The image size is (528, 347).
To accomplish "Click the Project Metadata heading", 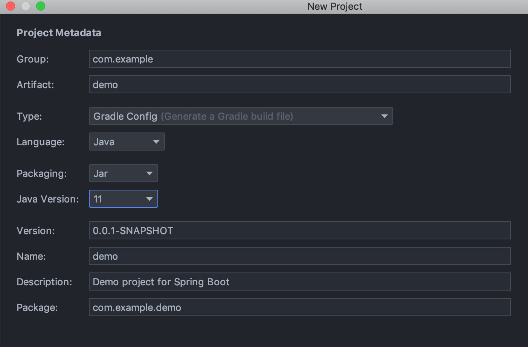I will (x=59, y=33).
